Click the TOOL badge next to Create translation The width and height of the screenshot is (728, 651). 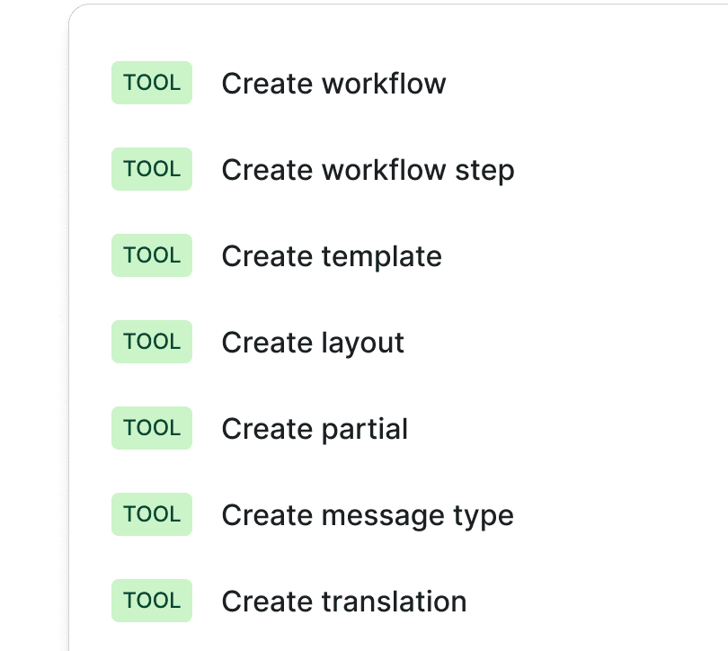coord(151,601)
